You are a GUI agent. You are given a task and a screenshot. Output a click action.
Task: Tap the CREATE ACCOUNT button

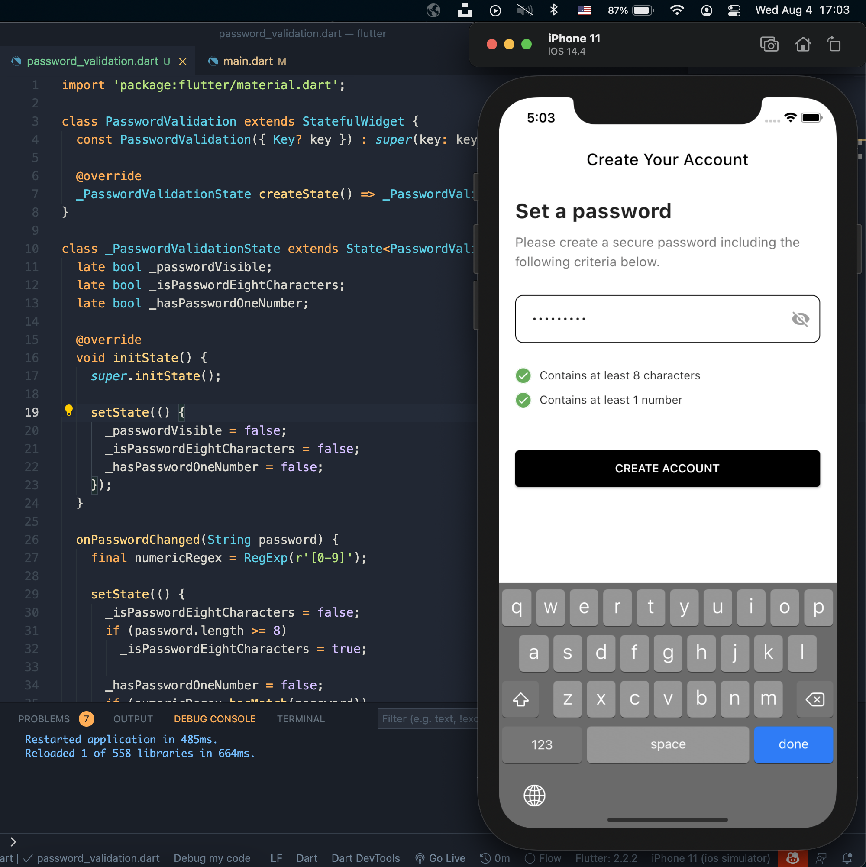click(667, 468)
